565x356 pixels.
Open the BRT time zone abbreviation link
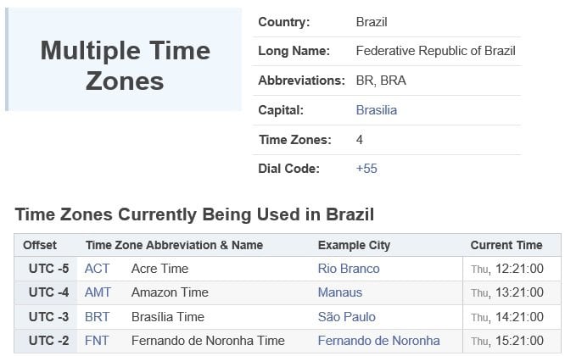(97, 317)
